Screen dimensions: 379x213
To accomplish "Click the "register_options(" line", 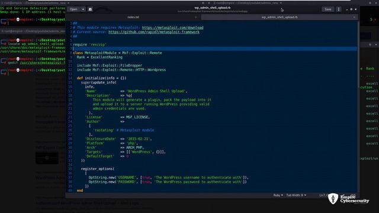I will (98, 169).
